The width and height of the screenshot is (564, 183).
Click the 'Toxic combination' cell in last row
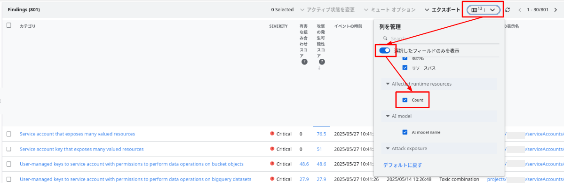click(459, 179)
